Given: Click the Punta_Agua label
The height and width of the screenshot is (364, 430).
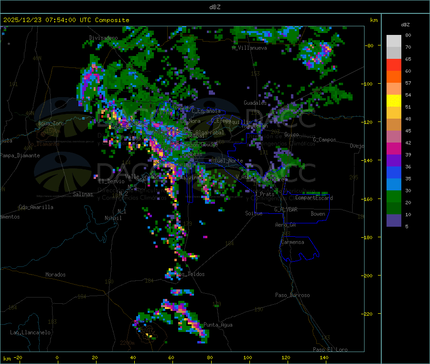Looking at the screenshot, I should 218,325.
